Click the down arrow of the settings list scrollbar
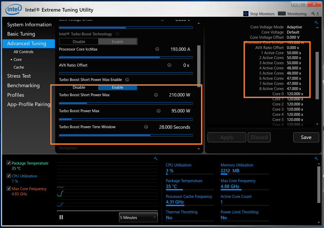Screen dimensions: 324x228 tap(317, 124)
